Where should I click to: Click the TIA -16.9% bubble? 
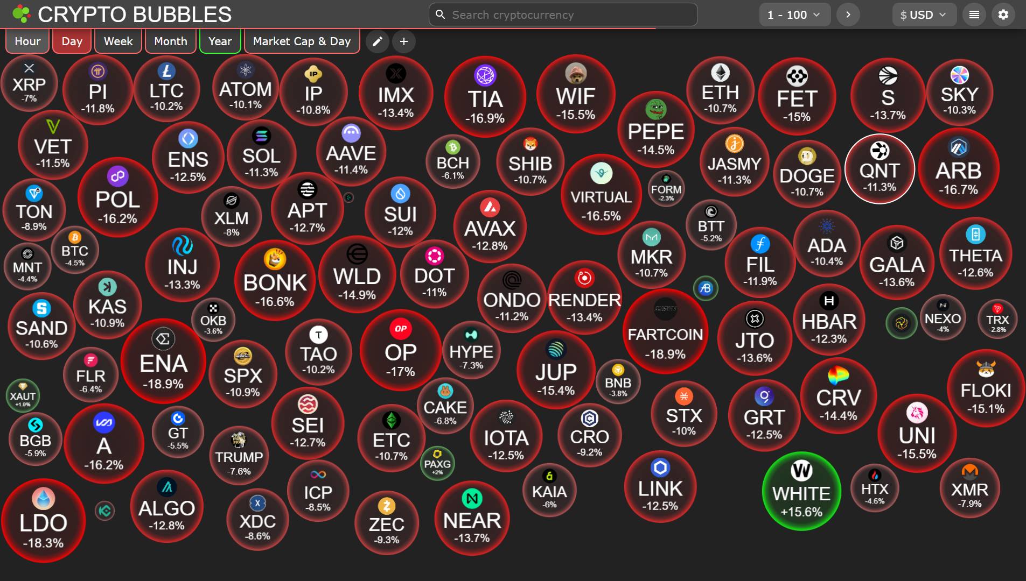tap(485, 97)
